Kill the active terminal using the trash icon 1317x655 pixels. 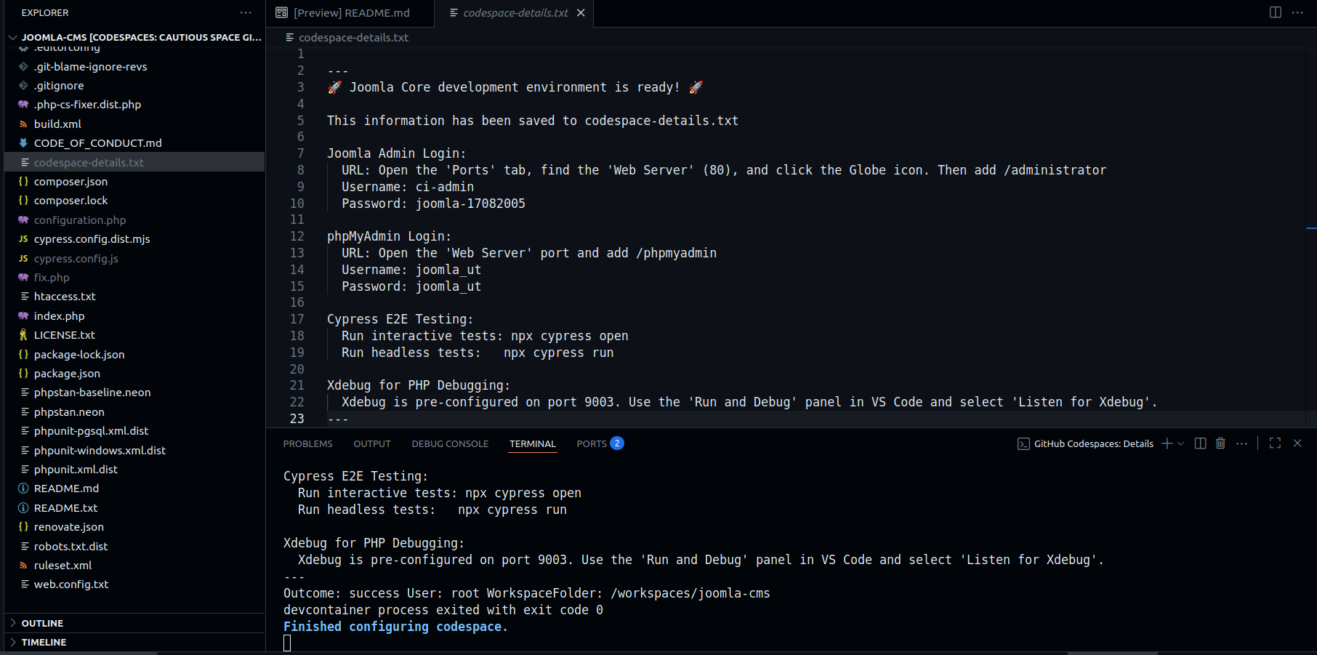tap(1220, 443)
